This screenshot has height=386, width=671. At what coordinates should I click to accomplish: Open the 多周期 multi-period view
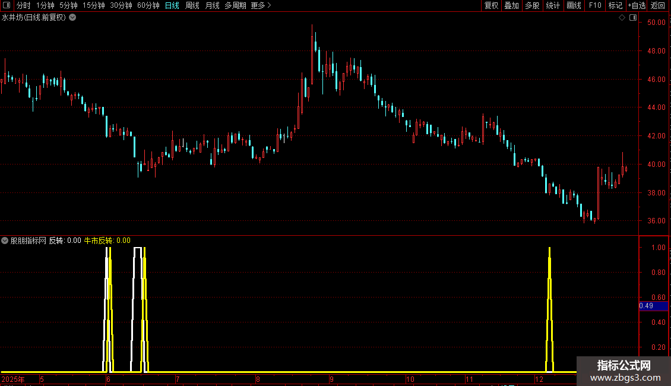[x=235, y=5]
